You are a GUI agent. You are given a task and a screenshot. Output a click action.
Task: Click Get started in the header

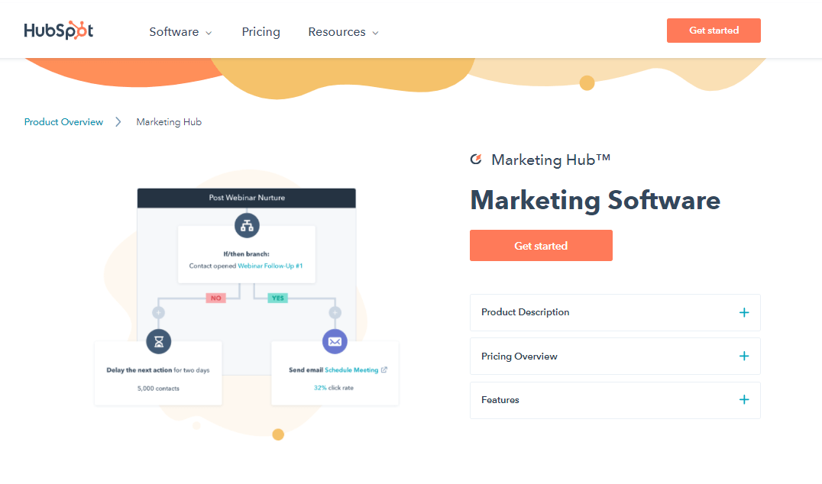(x=714, y=31)
